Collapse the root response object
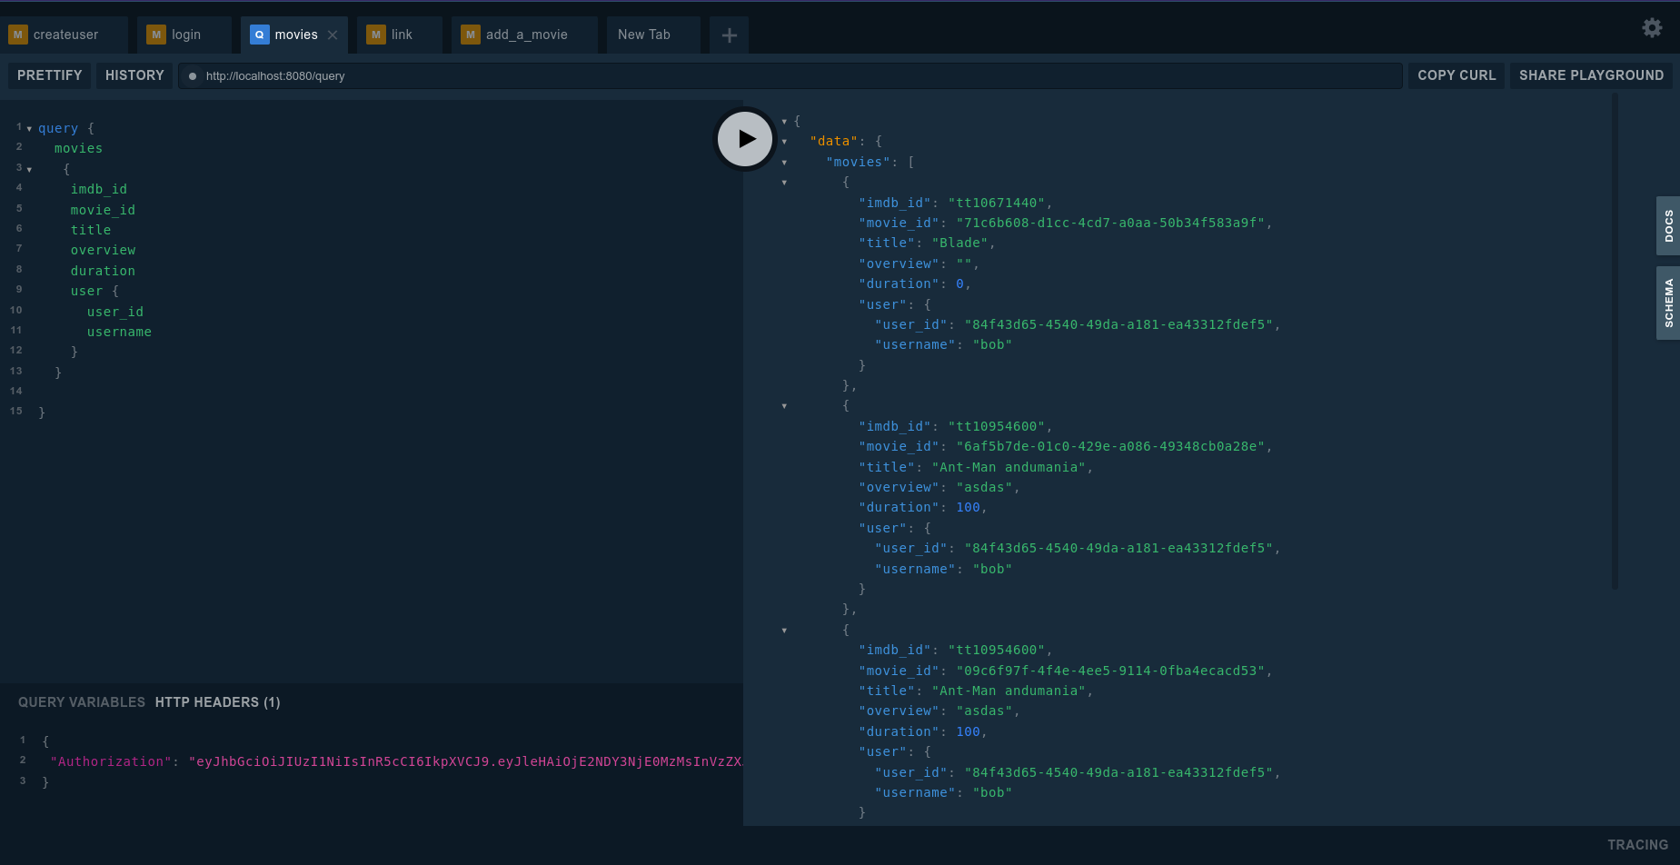The width and height of the screenshot is (1680, 865). tap(784, 122)
